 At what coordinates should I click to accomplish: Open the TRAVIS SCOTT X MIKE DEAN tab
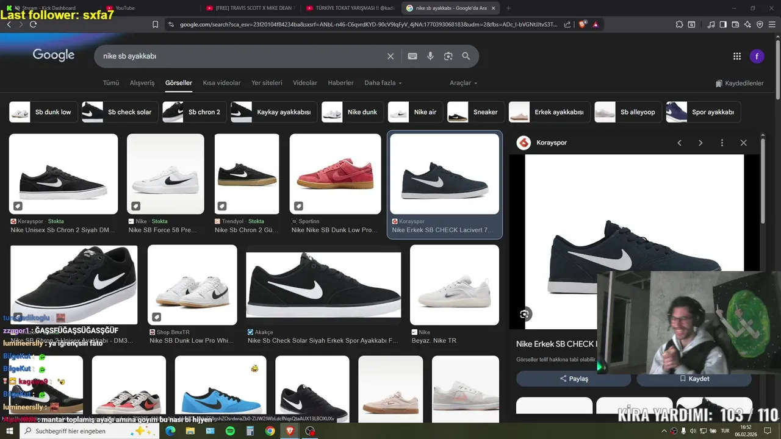(250, 8)
